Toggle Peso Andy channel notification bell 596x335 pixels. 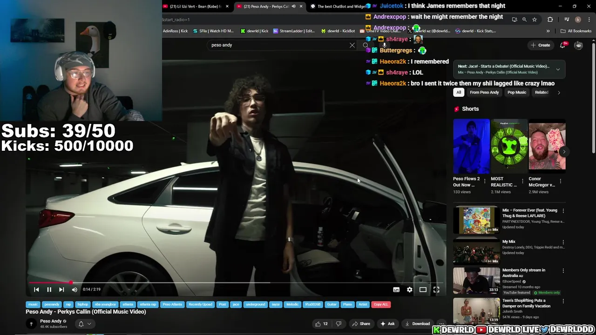(81, 324)
